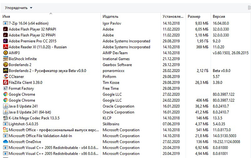Image resolution: width=251 pixels, height=158 pixels.
Task: Sort by Имя column header
Action: (x=6, y=17)
